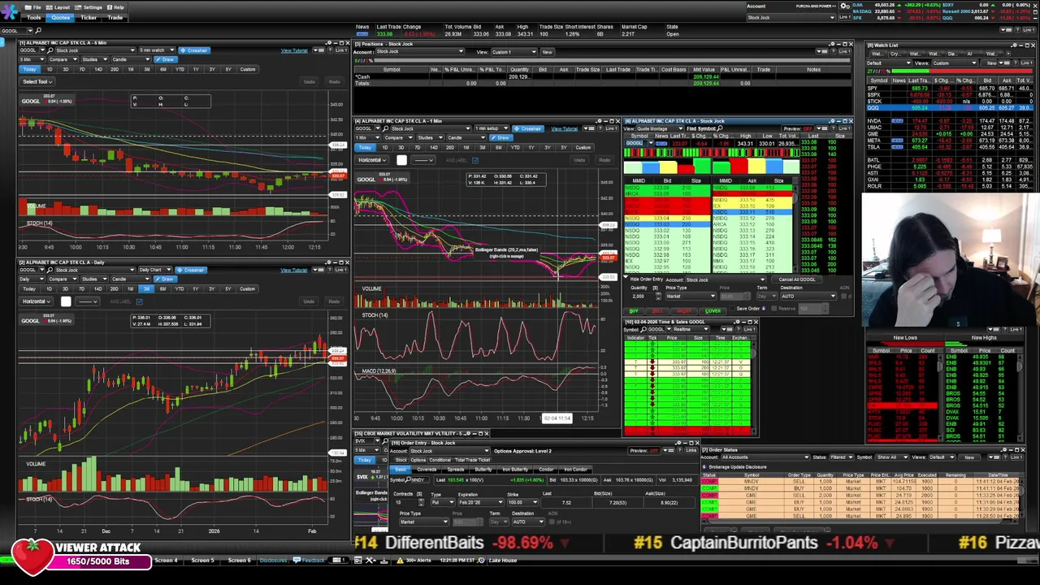The height and width of the screenshot is (585, 1040).
Task: Select the Today range in the 5 Min chart
Action: point(29,69)
